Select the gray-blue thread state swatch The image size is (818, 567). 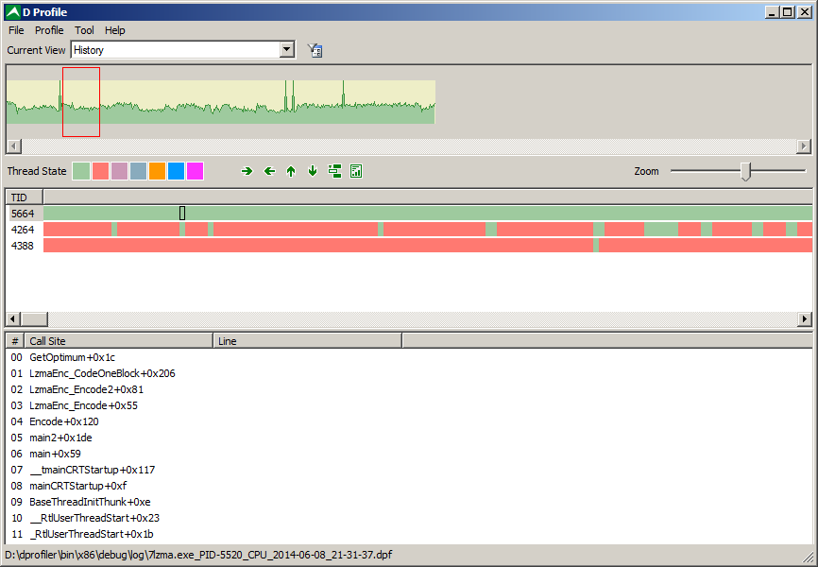tap(138, 171)
